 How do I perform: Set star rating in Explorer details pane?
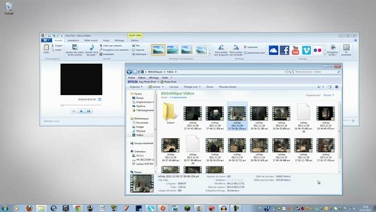(x=235, y=180)
